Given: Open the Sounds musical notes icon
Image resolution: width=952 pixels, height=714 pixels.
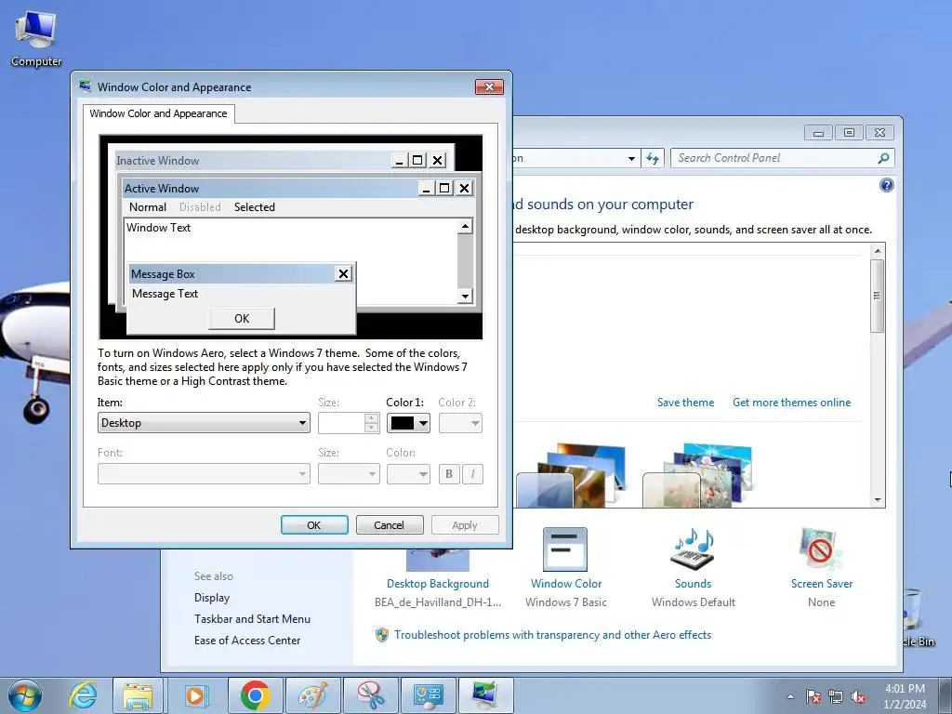Looking at the screenshot, I should pos(693,549).
